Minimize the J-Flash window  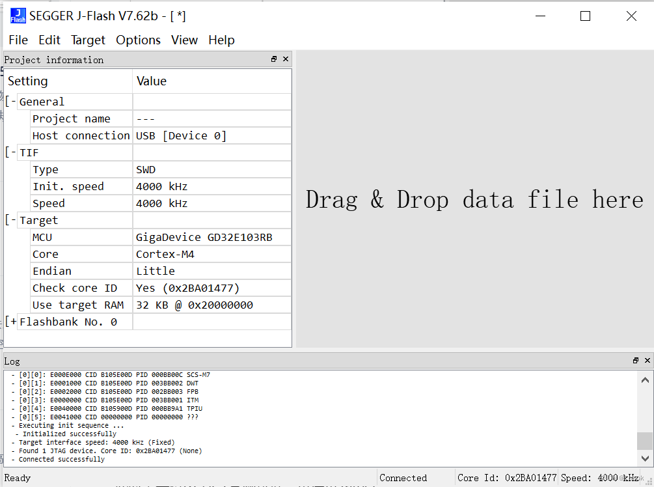541,16
